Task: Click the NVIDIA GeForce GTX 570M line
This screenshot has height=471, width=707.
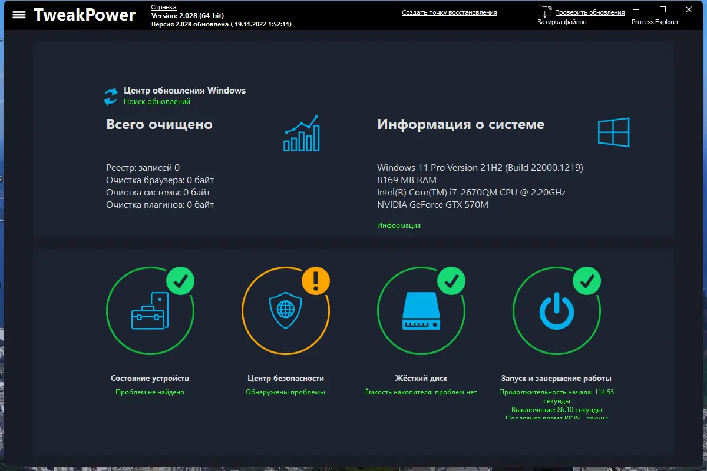Action: (x=432, y=205)
